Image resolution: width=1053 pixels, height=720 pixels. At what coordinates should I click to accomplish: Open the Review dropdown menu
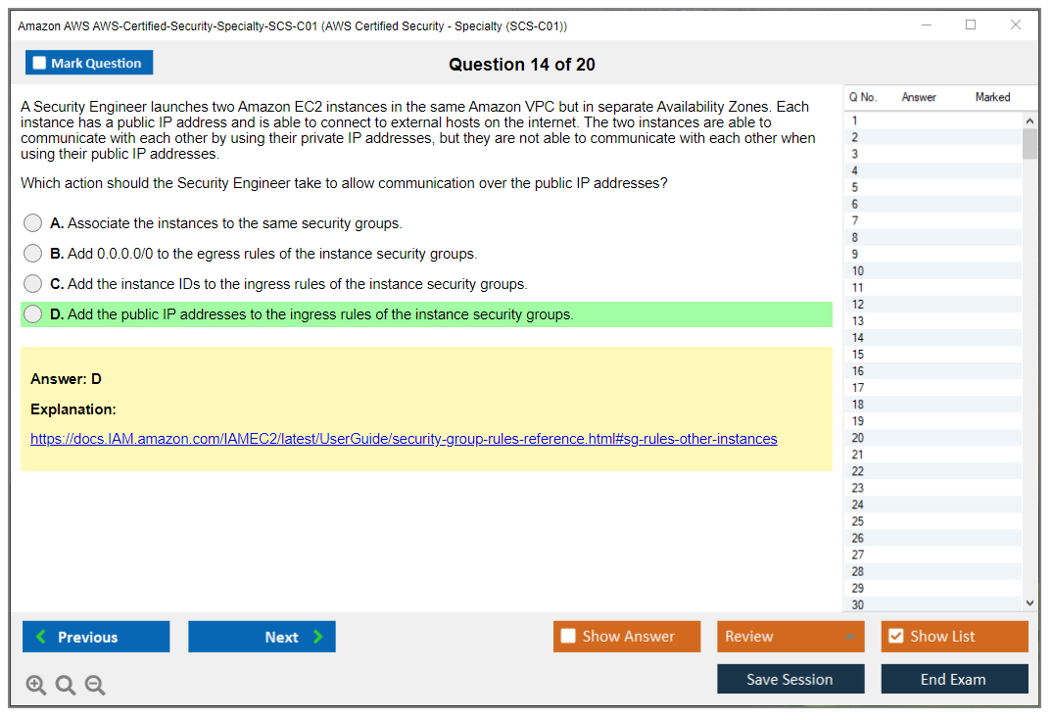pyautogui.click(x=790, y=637)
